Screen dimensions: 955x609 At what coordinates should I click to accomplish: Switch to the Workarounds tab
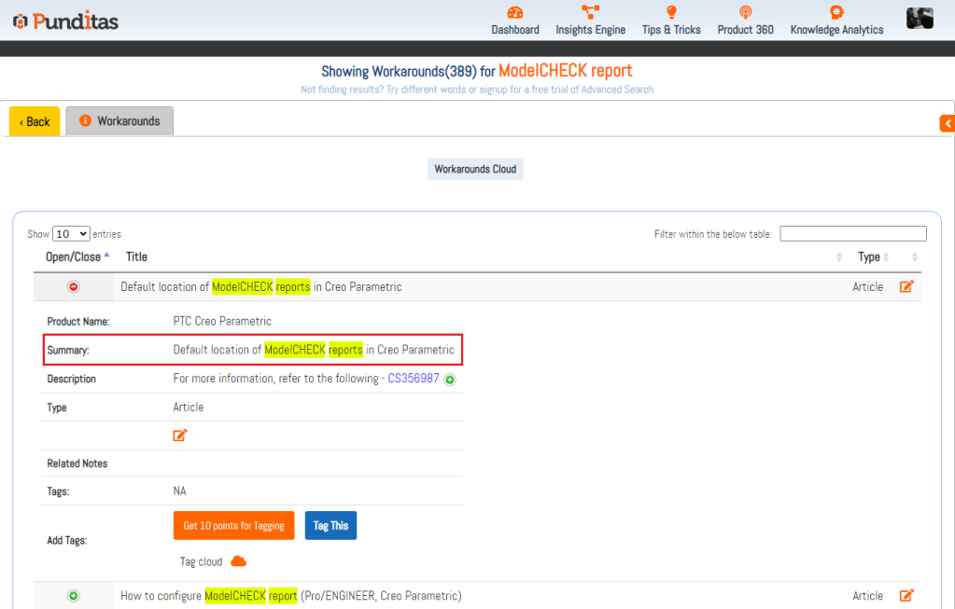point(119,121)
